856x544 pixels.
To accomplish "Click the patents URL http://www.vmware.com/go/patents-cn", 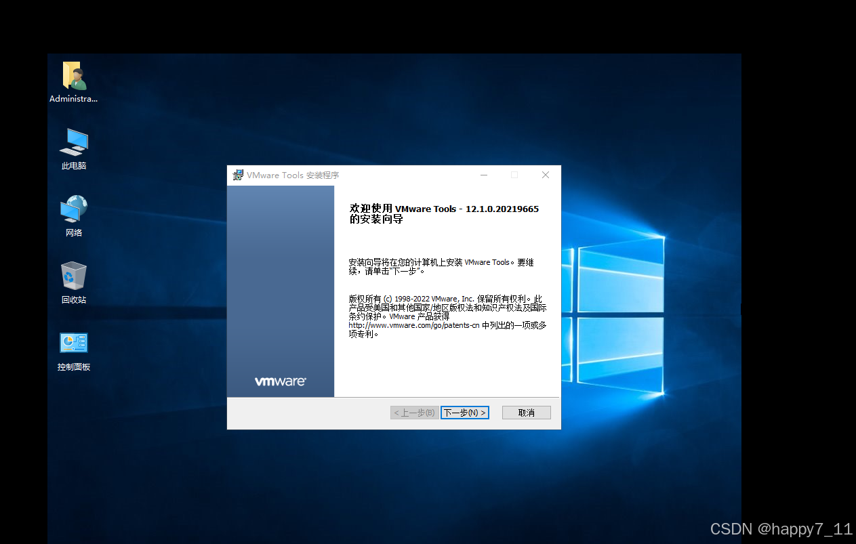I will [413, 325].
